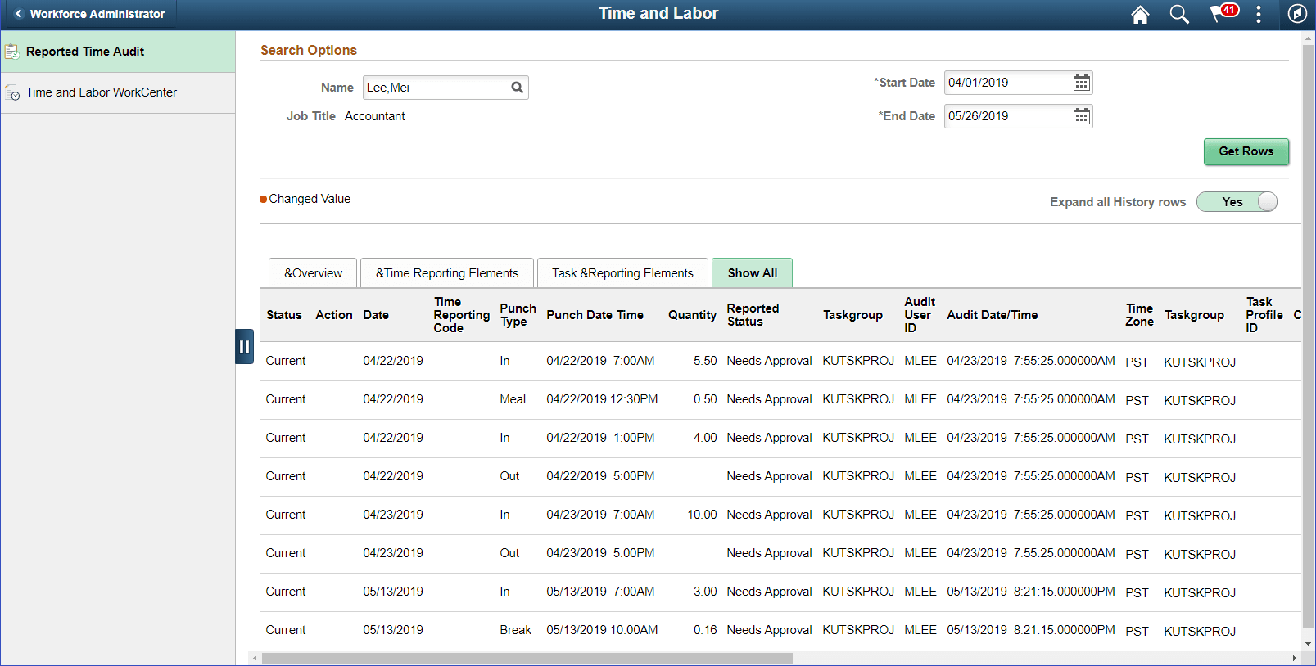Click the NavBar compass icon
The image size is (1316, 666).
[1297, 14]
